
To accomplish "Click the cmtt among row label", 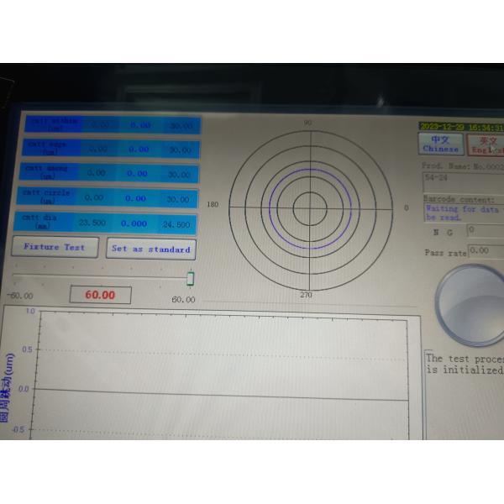I will pos(46,172).
